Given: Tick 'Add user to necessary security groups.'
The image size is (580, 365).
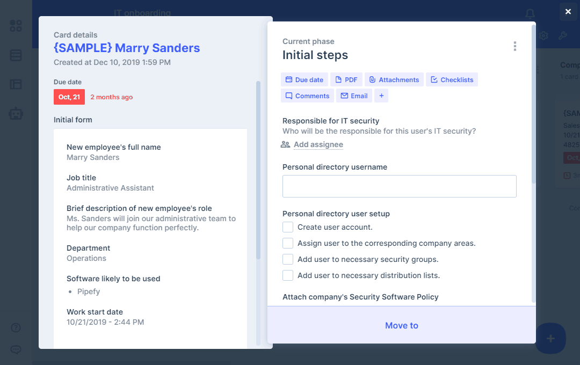Looking at the screenshot, I should point(288,259).
